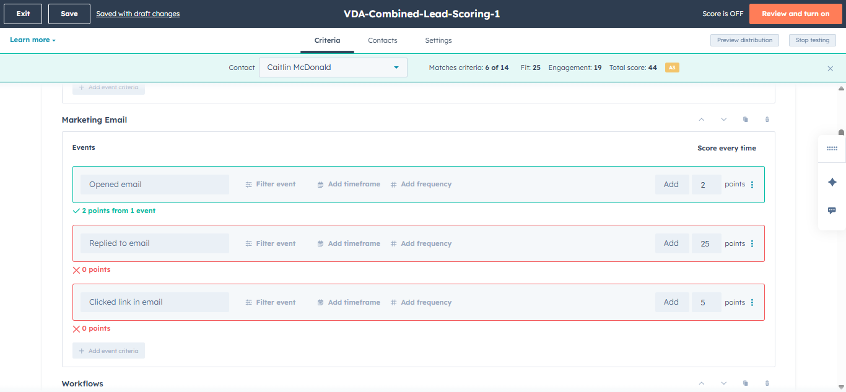Open the grid icon in side panel
Viewport: 846px width, 392px height.
click(x=832, y=149)
